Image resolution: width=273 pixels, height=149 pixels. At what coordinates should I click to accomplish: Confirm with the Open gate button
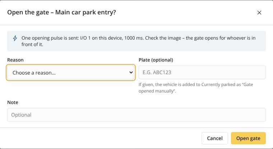[x=248, y=138]
